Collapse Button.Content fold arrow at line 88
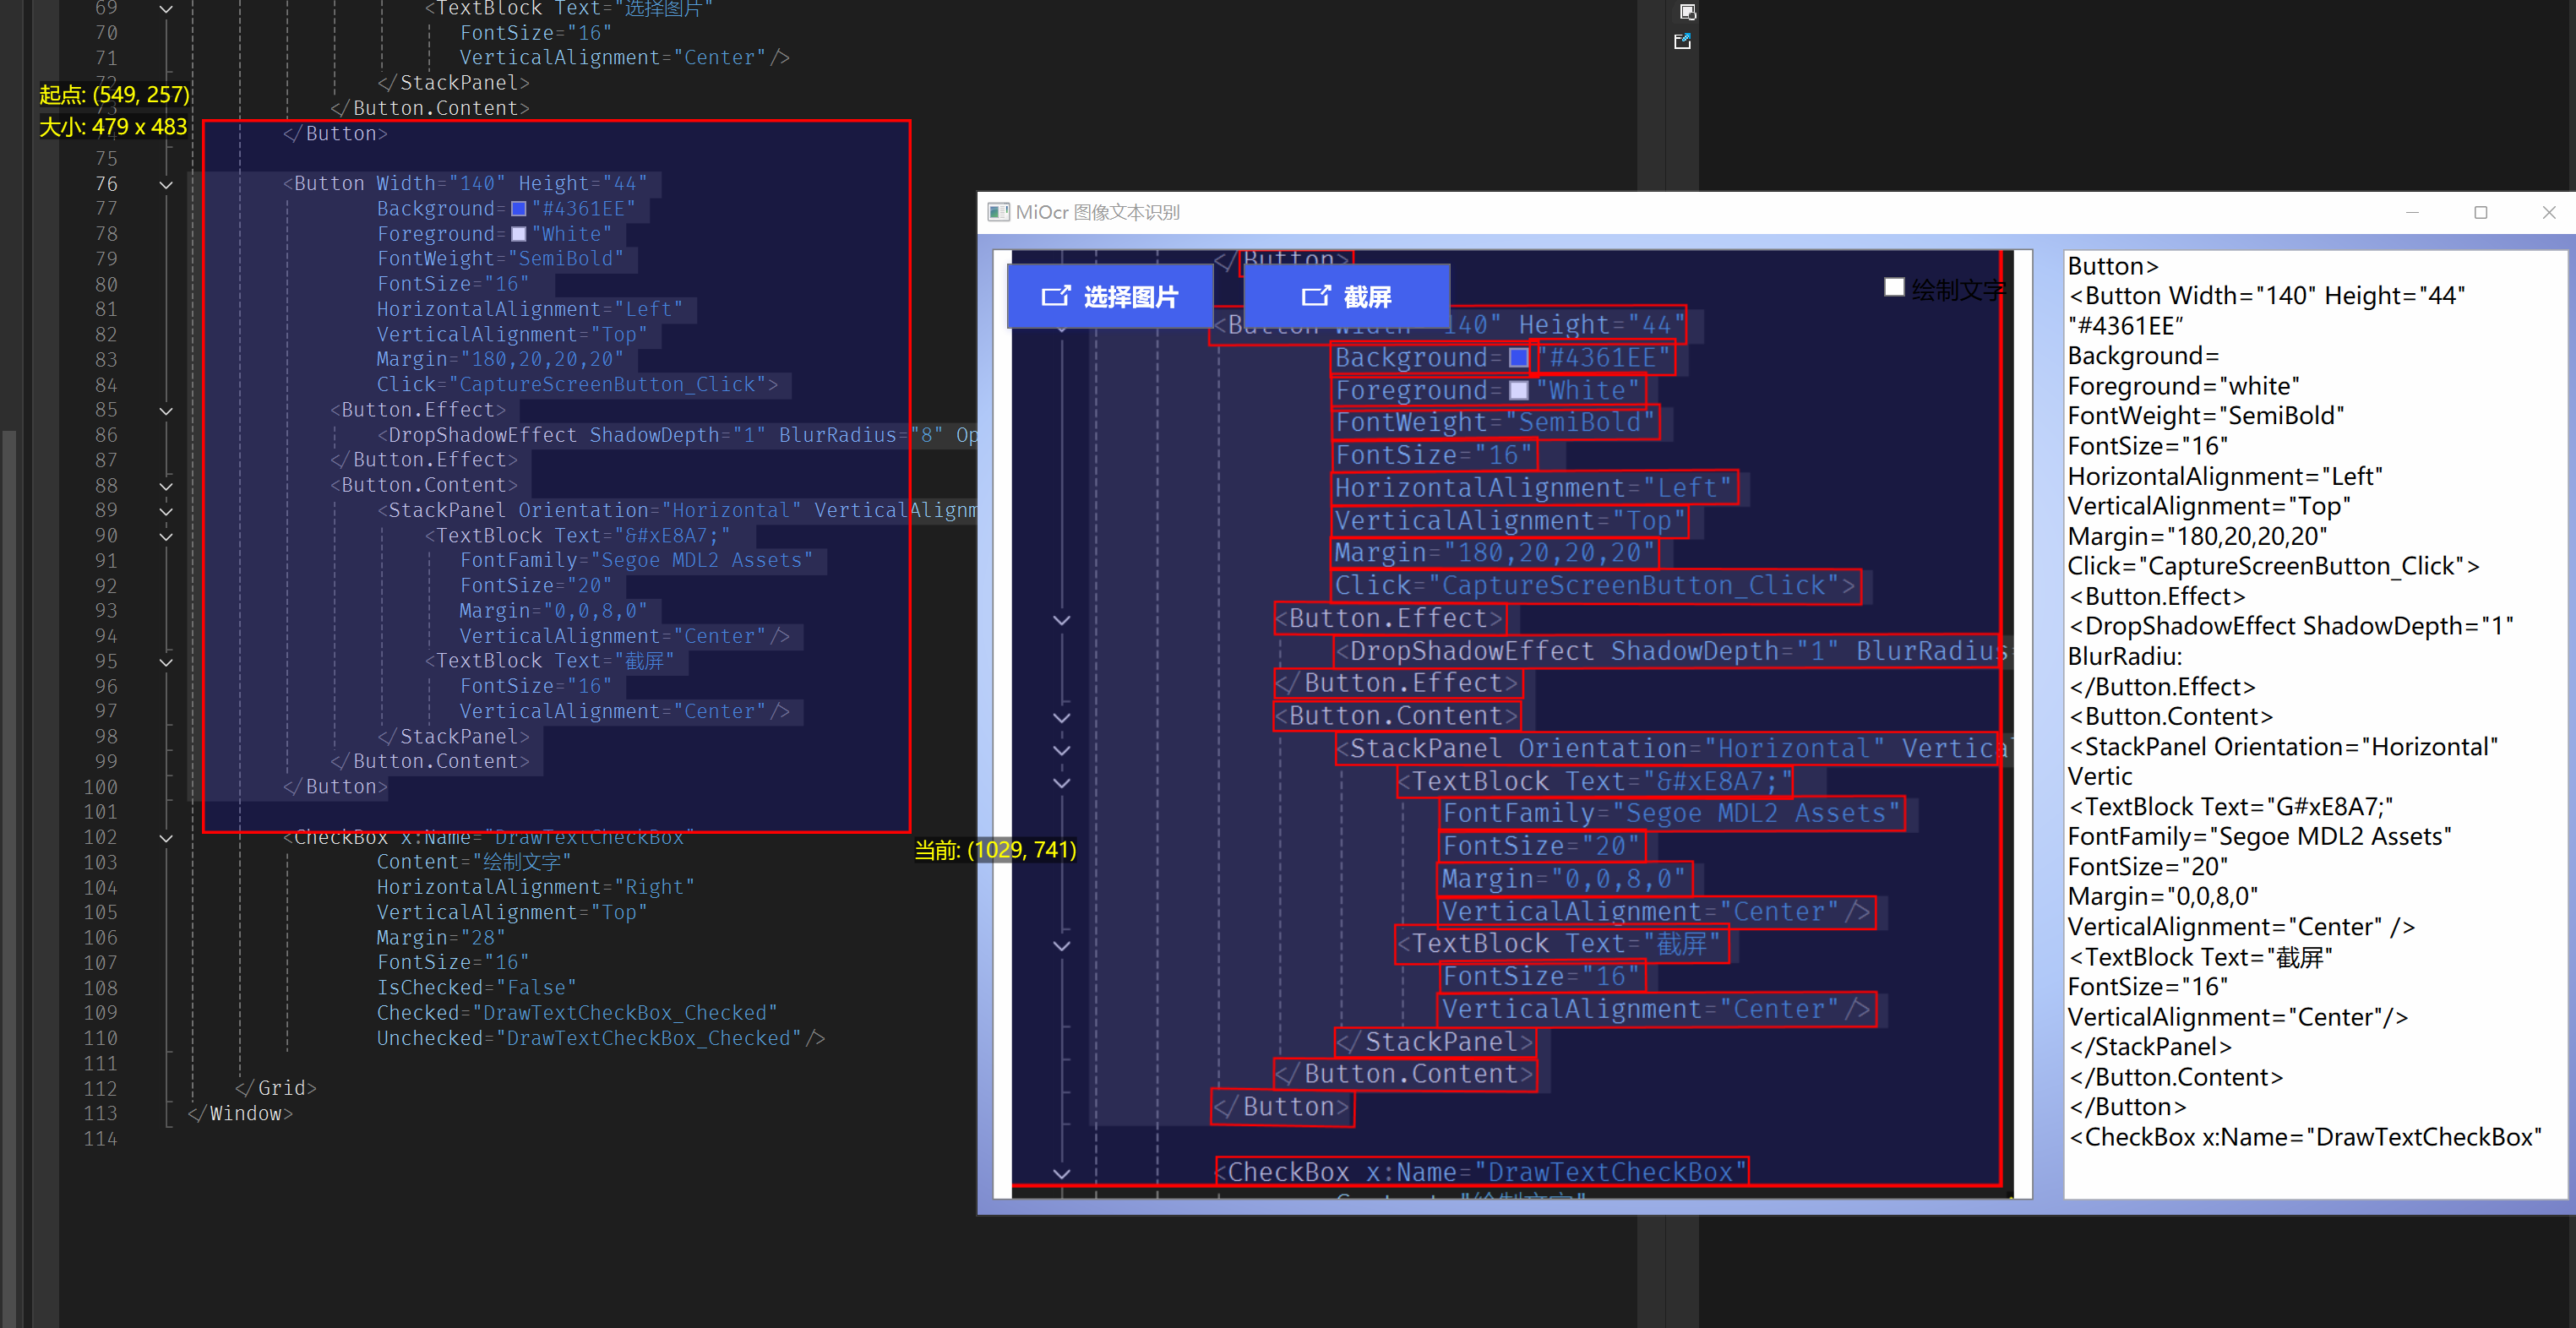This screenshot has height=1328, width=2576. tap(166, 486)
